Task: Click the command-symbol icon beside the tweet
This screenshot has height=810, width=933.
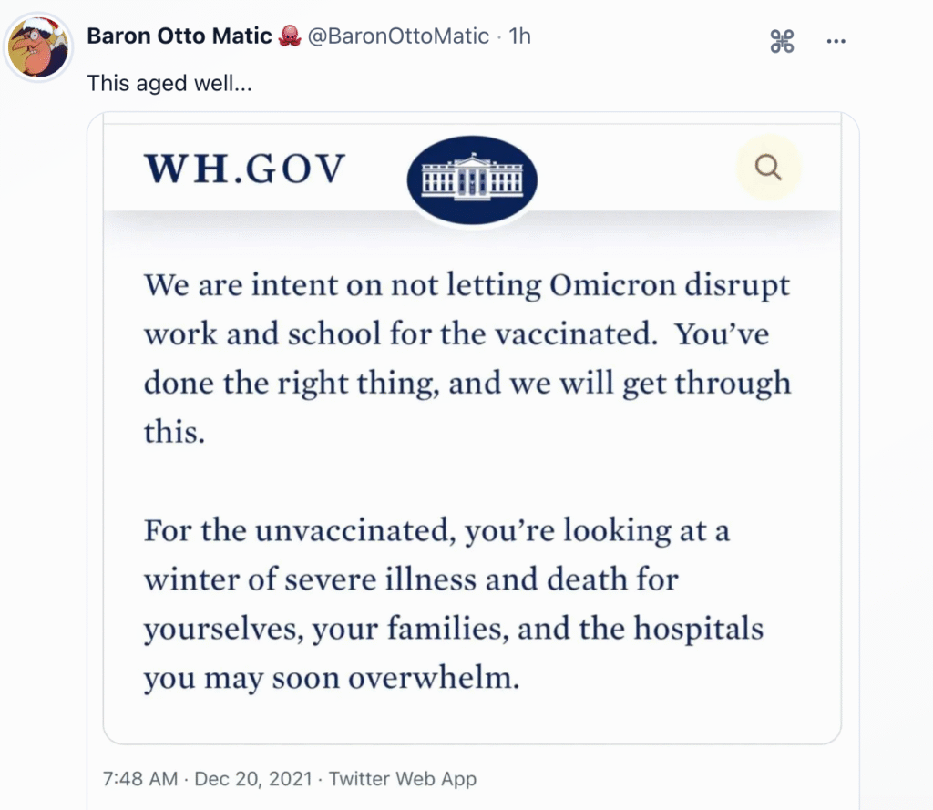Action: tap(783, 40)
